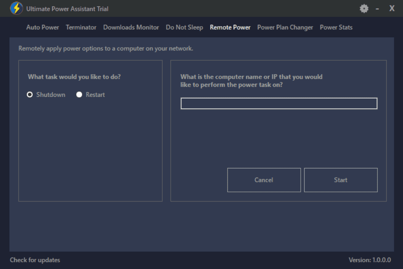Open the Terminator tab

coord(81,27)
